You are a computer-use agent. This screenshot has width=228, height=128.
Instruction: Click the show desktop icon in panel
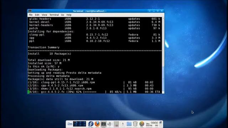click(70, 124)
